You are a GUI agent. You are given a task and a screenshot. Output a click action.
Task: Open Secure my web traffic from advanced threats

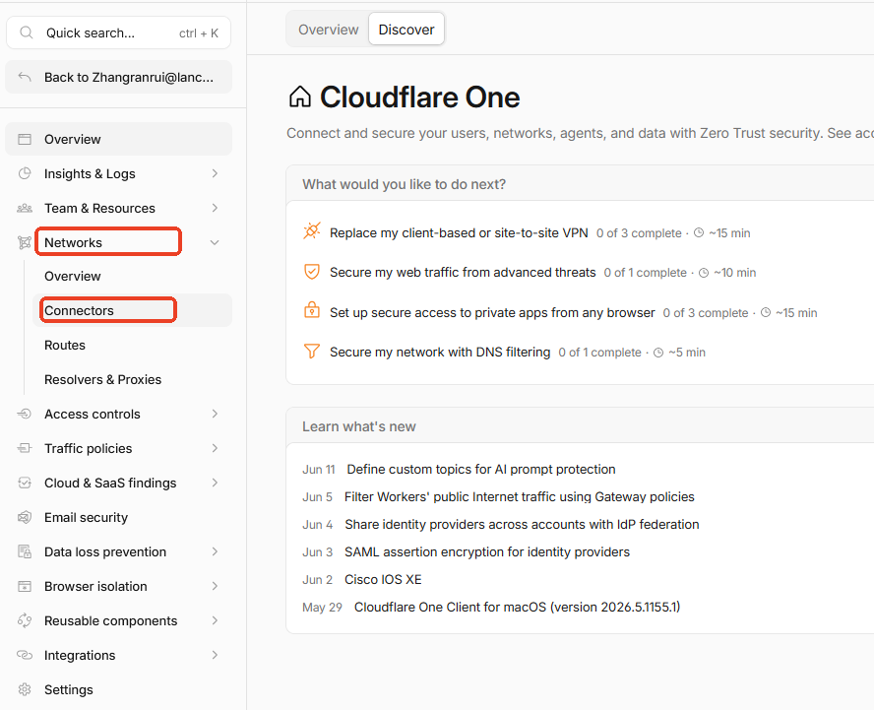463,272
